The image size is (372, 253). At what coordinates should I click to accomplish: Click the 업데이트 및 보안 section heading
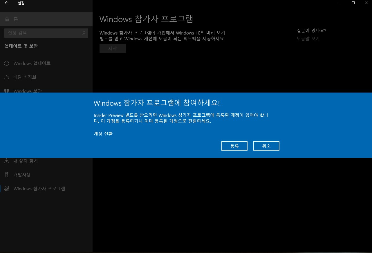pyautogui.click(x=21, y=46)
